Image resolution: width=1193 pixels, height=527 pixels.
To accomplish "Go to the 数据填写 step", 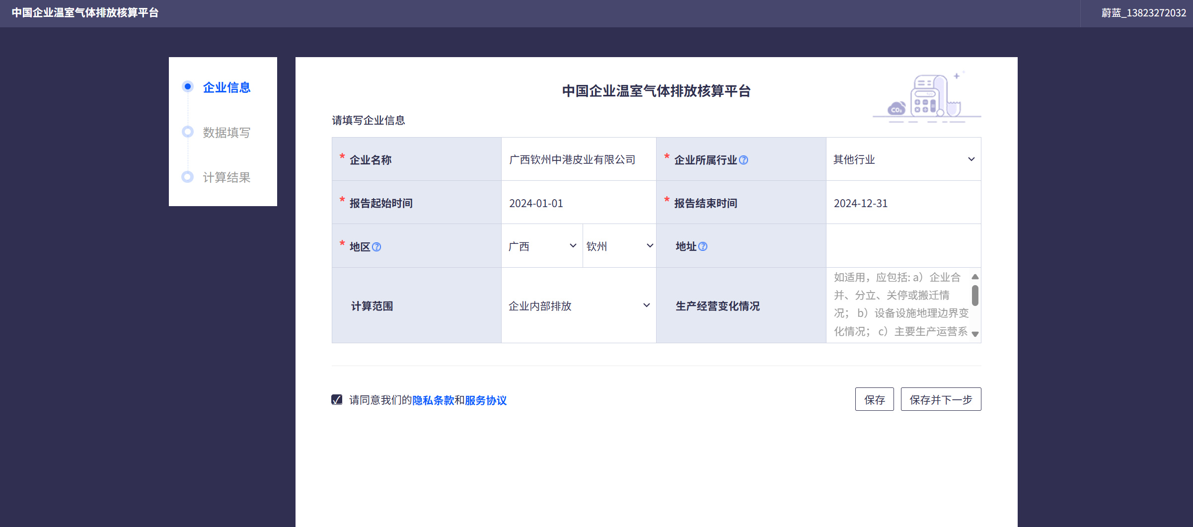I will tap(226, 133).
